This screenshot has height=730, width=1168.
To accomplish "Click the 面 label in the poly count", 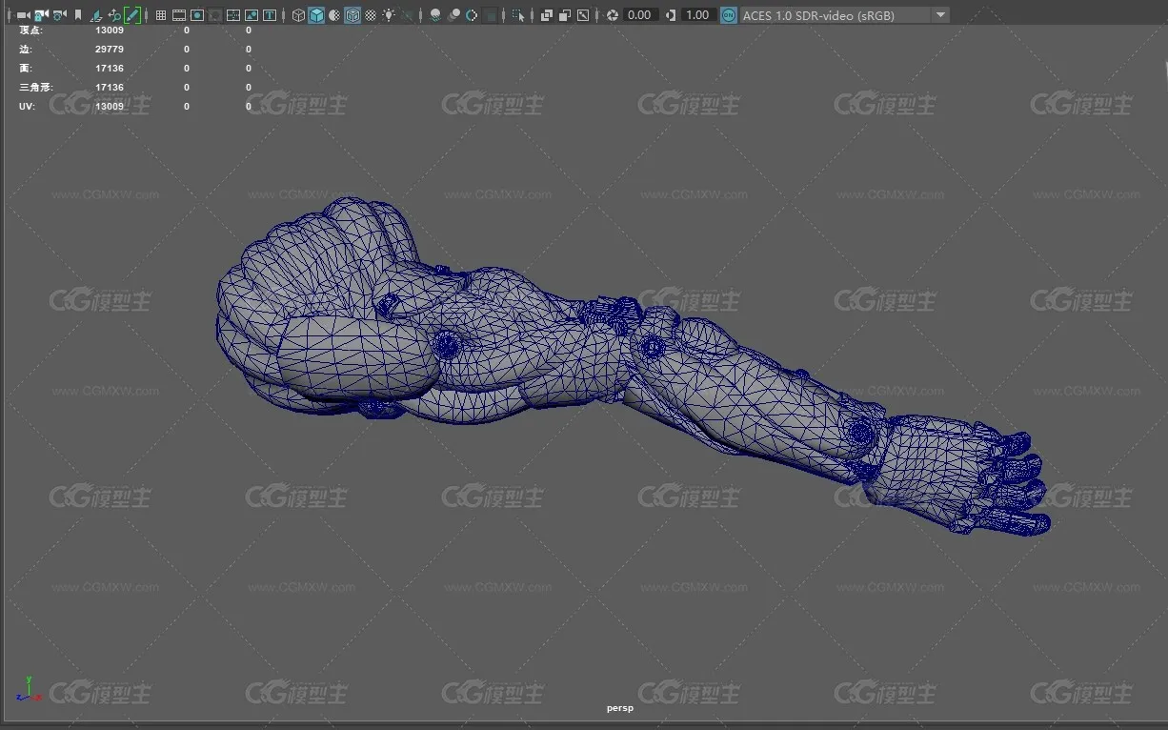I will [26, 69].
